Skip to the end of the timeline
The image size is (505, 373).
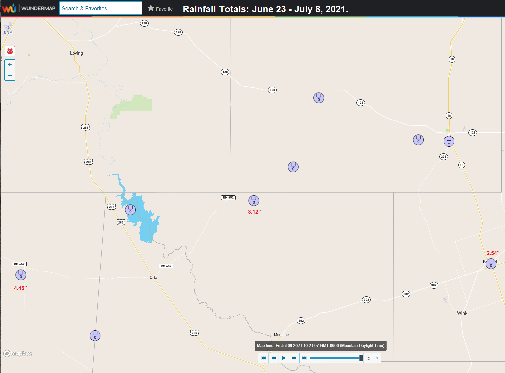[x=304, y=358]
